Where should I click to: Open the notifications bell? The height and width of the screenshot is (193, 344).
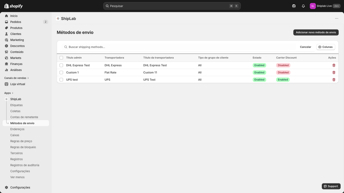point(303,6)
